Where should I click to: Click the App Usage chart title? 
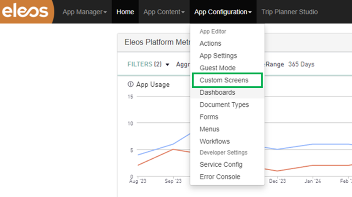(x=153, y=84)
